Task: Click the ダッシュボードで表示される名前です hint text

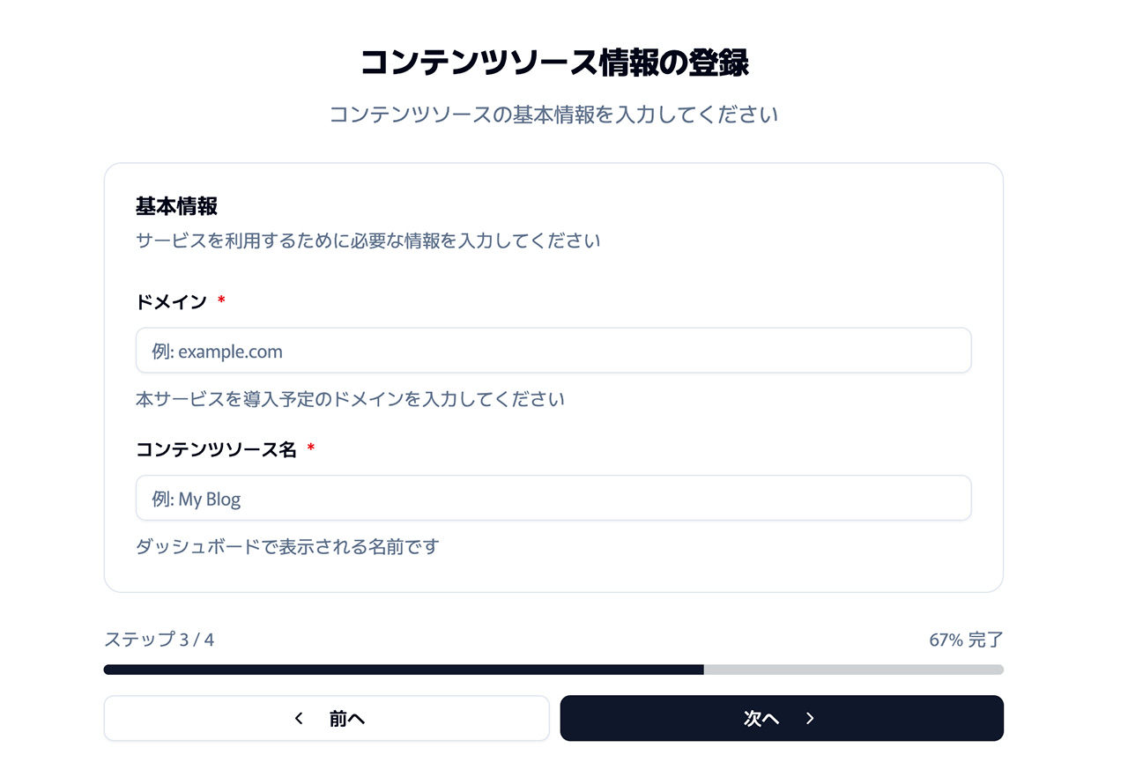Action: tap(287, 547)
